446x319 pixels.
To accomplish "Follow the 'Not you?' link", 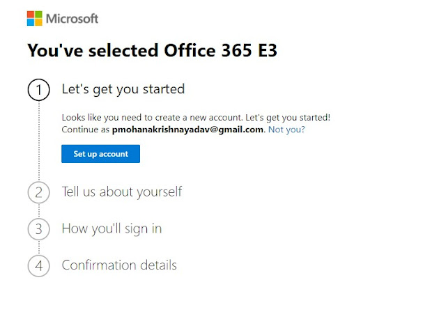I will (x=286, y=130).
